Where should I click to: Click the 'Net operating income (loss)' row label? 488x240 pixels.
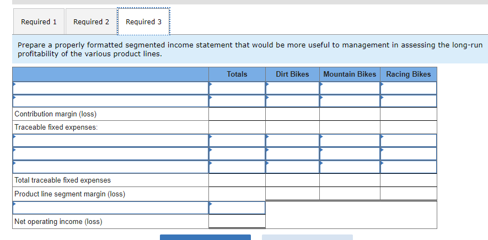point(58,222)
